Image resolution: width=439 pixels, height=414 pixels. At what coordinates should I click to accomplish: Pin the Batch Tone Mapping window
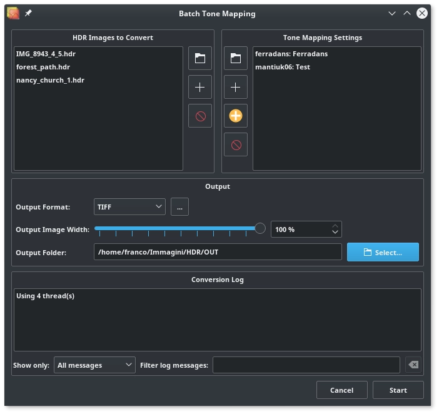[x=28, y=13]
